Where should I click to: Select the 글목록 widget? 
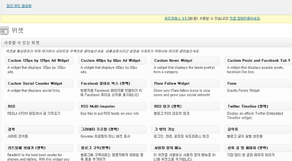click(258, 129)
